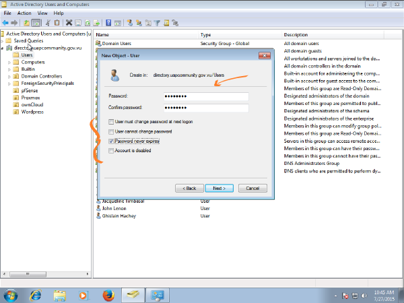The width and height of the screenshot is (404, 303).
Task: Click the left pane horizontal scrollbar thumb
Action: click(28, 274)
